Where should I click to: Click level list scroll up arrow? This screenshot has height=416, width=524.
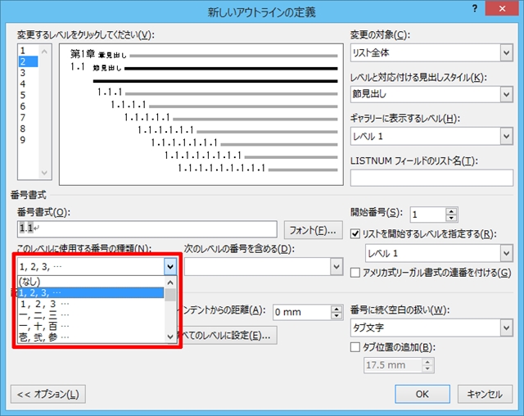click(x=44, y=52)
